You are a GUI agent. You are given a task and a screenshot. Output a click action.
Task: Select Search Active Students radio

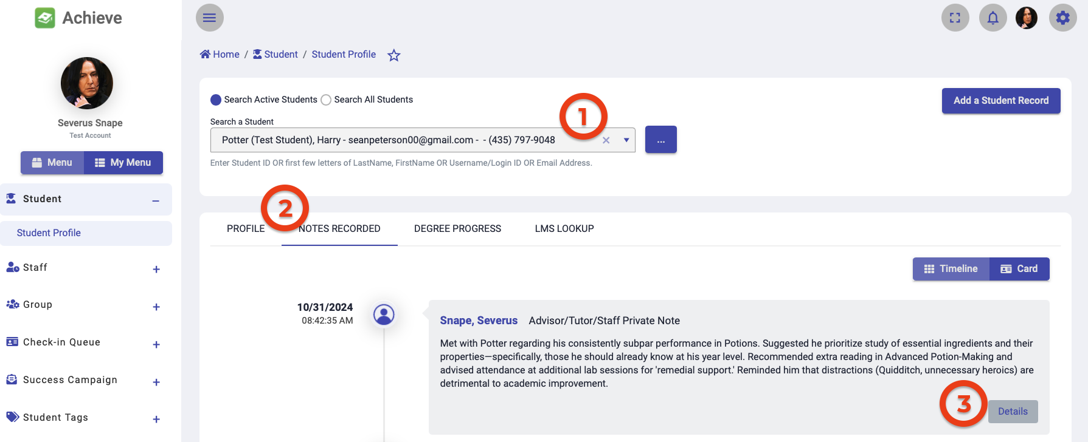tap(216, 100)
